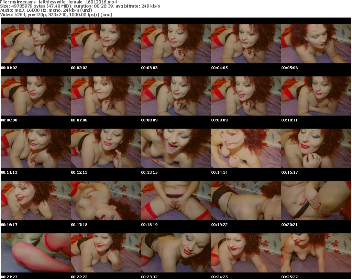Click timestamp 00:06:08 under its frame
Screen dimensions: 352x279
(9, 120)
